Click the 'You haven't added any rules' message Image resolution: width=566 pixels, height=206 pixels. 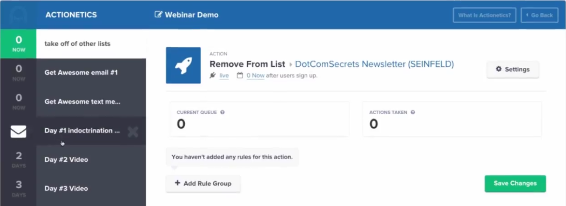pos(232,157)
